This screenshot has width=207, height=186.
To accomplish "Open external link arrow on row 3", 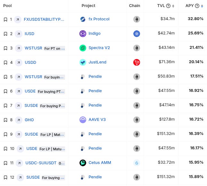I will 19,48.
